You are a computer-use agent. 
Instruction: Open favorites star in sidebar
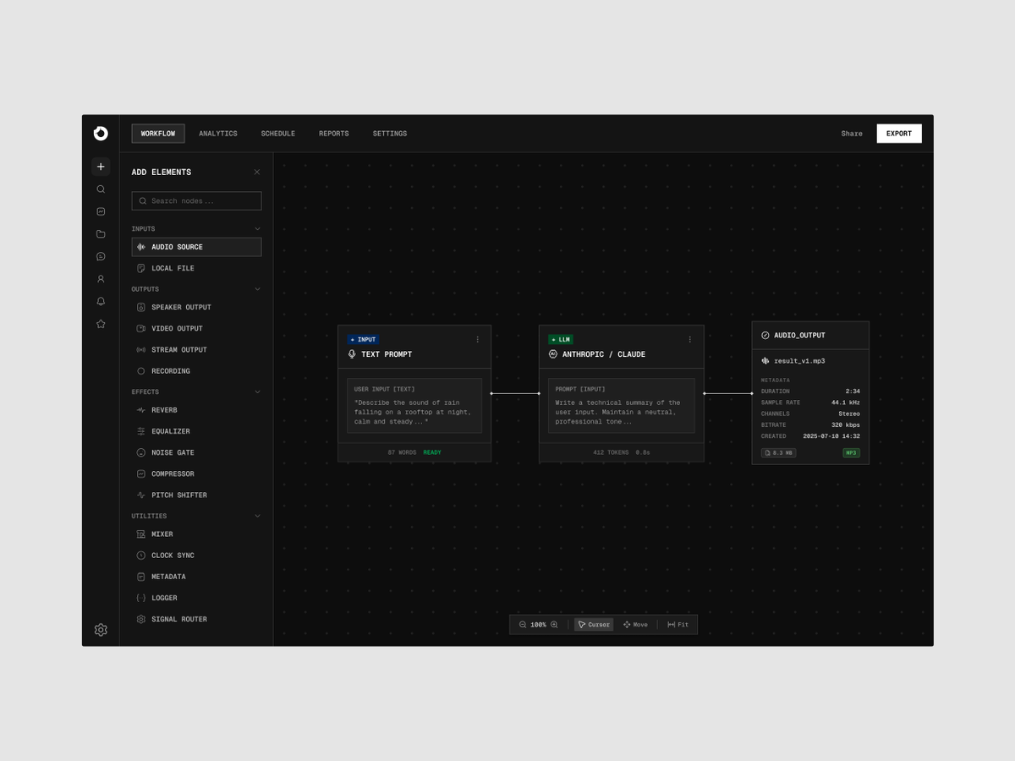tap(101, 324)
